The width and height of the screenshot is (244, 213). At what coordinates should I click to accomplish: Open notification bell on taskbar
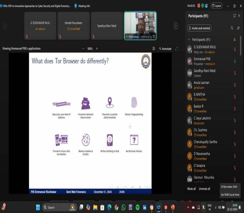point(240,207)
